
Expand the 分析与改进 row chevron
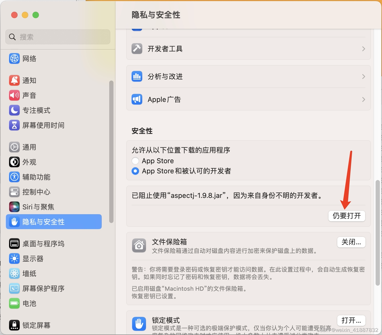(364, 77)
